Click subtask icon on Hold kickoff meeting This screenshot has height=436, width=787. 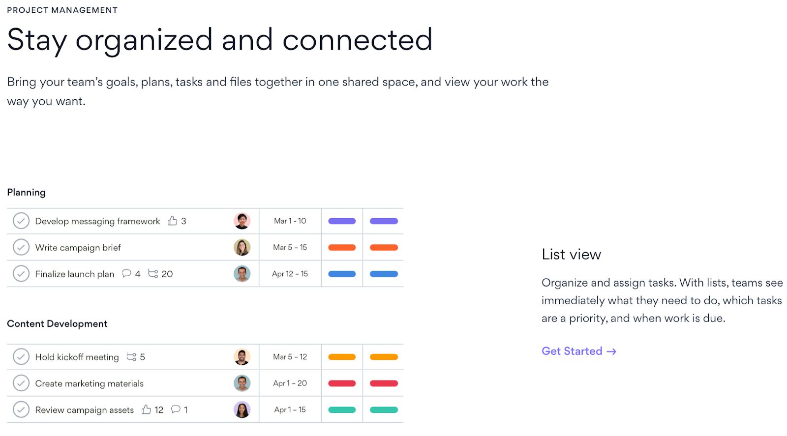131,357
